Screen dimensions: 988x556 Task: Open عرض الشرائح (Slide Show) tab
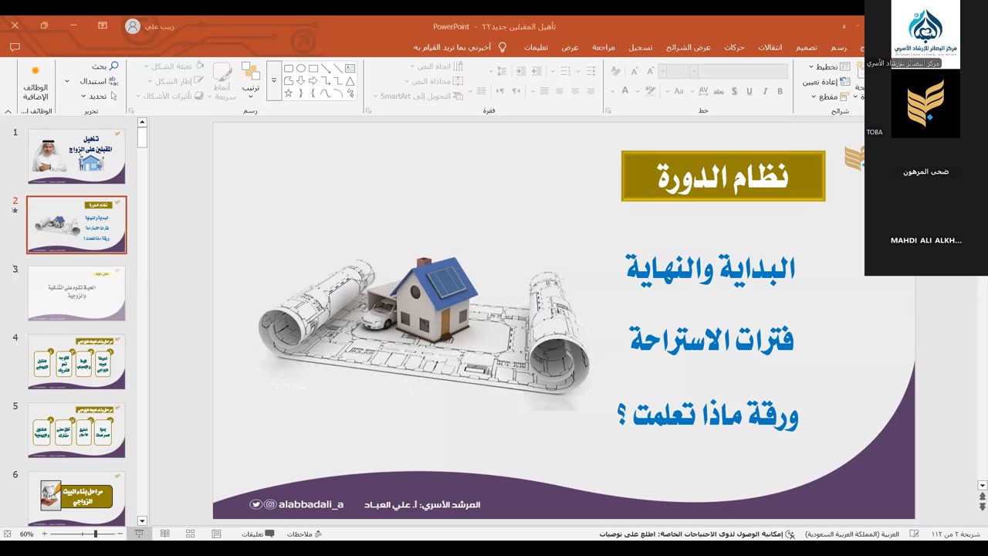[689, 47]
